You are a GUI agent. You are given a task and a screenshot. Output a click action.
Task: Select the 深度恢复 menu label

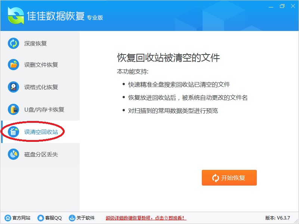pyautogui.click(x=36, y=44)
